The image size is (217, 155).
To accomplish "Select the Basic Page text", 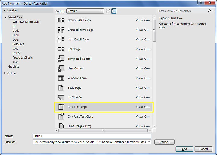I will pyautogui.click(x=74, y=88).
